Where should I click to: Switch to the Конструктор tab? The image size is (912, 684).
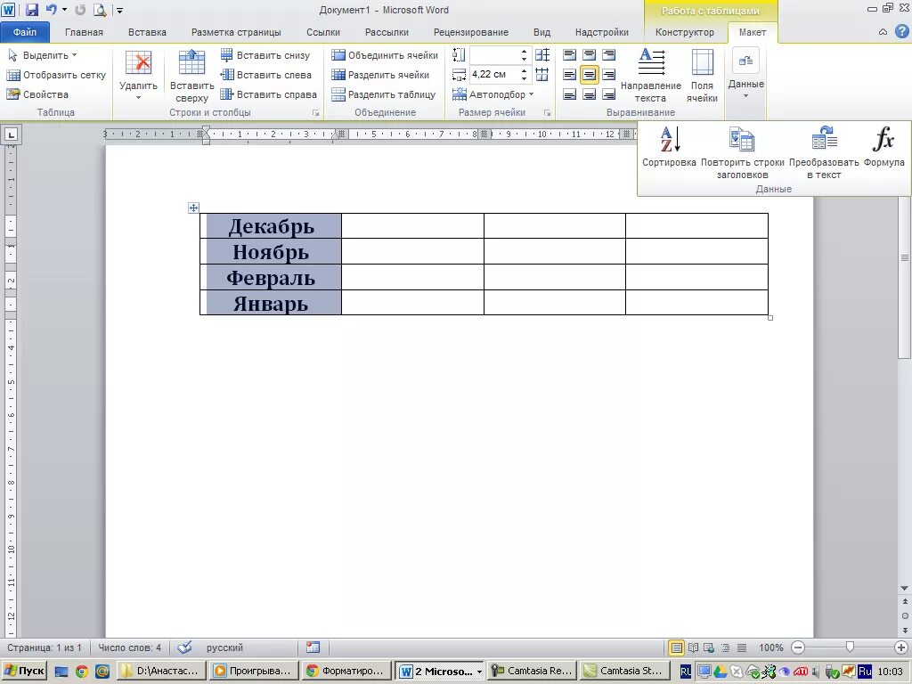pyautogui.click(x=685, y=32)
